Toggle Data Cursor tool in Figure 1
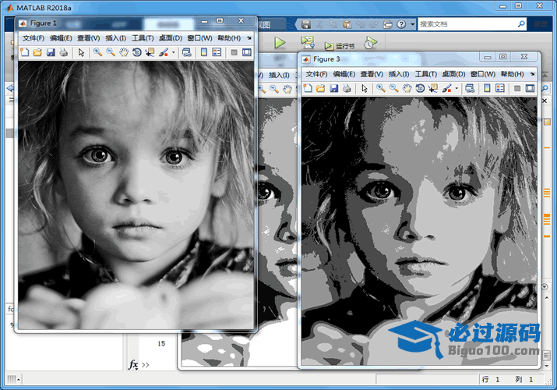The width and height of the screenshot is (557, 390). point(150,52)
